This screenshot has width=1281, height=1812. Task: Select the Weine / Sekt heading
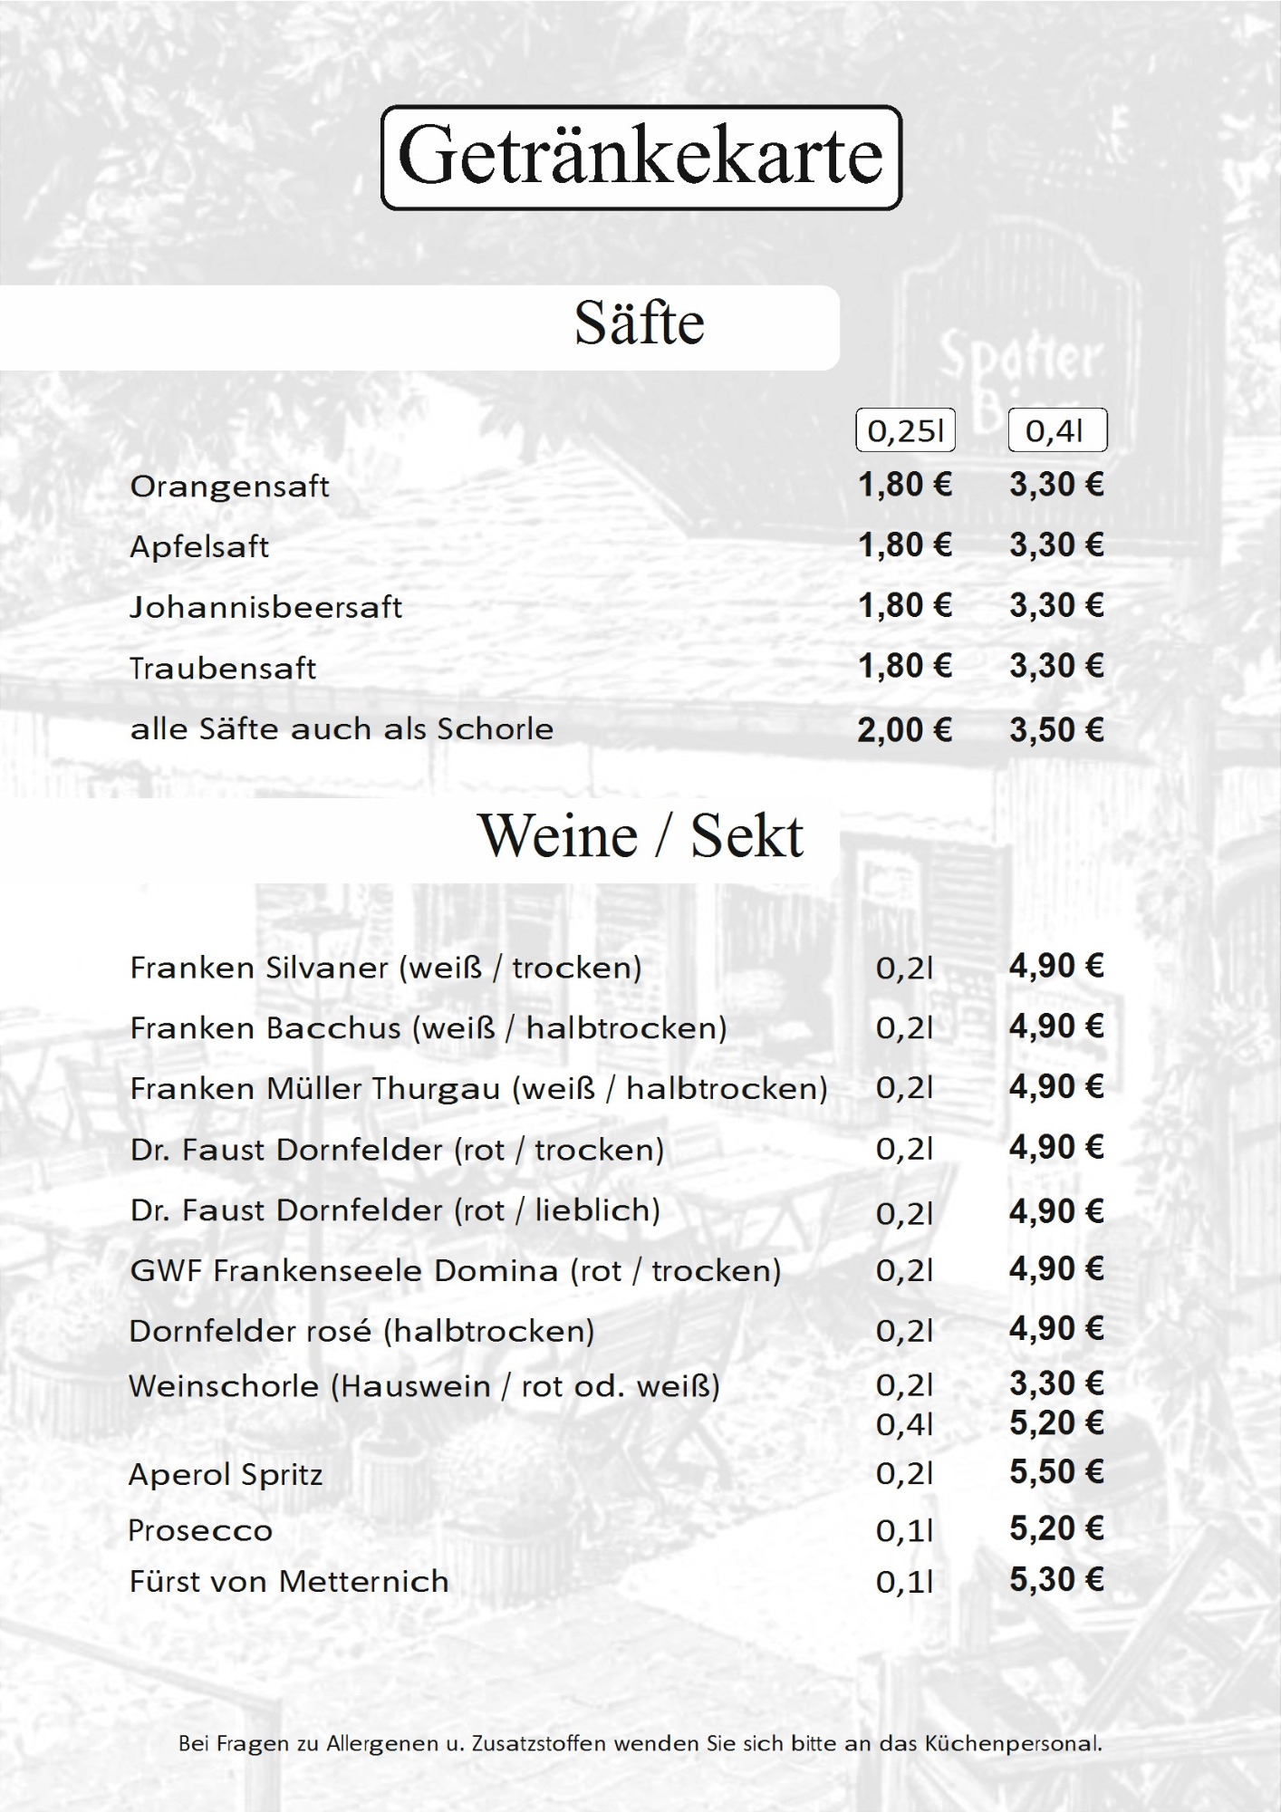point(640,835)
